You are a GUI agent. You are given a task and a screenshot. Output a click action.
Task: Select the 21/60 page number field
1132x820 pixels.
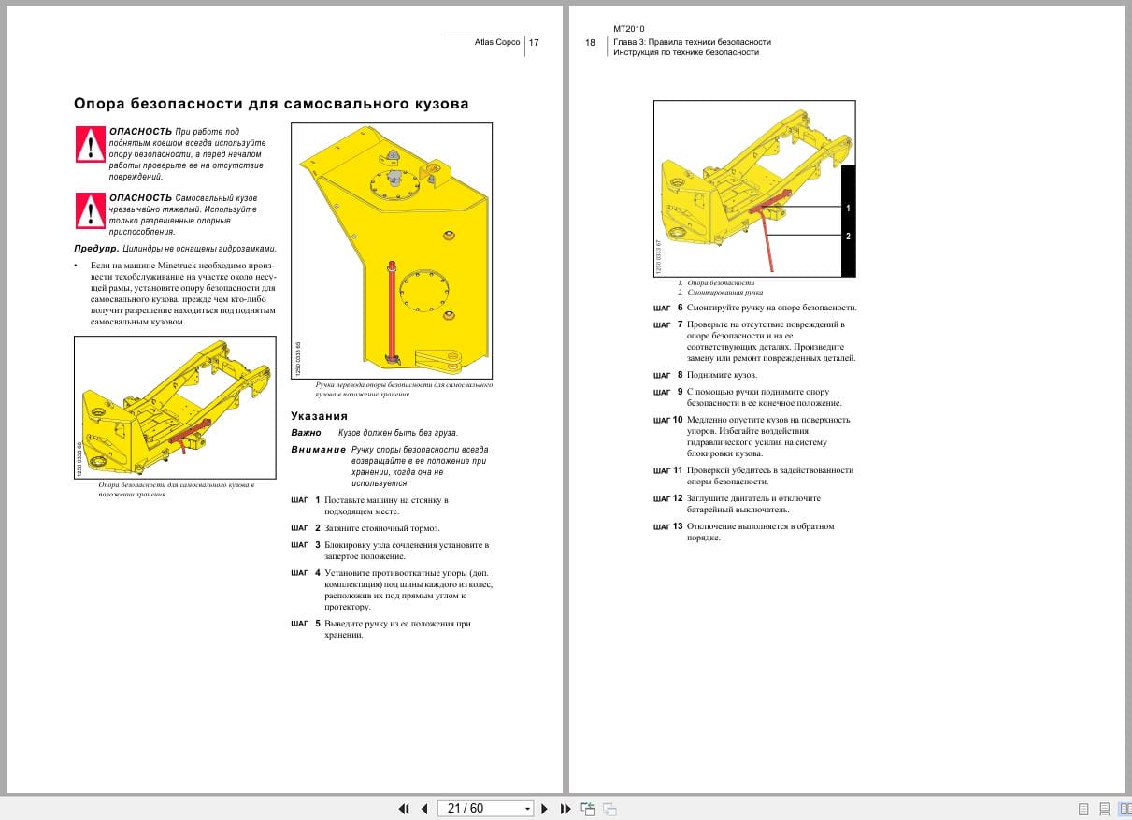[472, 808]
